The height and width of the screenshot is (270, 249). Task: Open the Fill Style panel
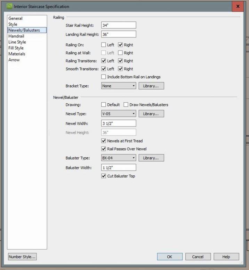tap(16, 48)
